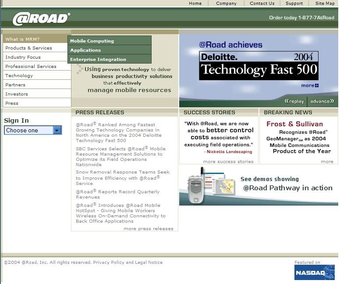Open the Sign In Choose one dropdown

pyautogui.click(x=33, y=130)
